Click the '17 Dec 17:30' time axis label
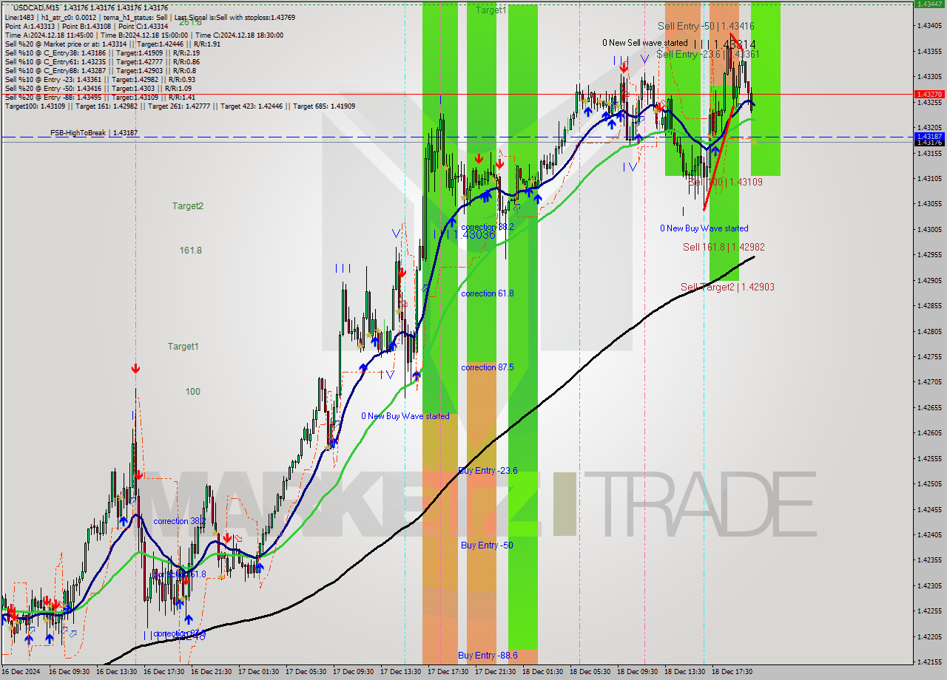This screenshot has width=947, height=680. click(x=448, y=672)
